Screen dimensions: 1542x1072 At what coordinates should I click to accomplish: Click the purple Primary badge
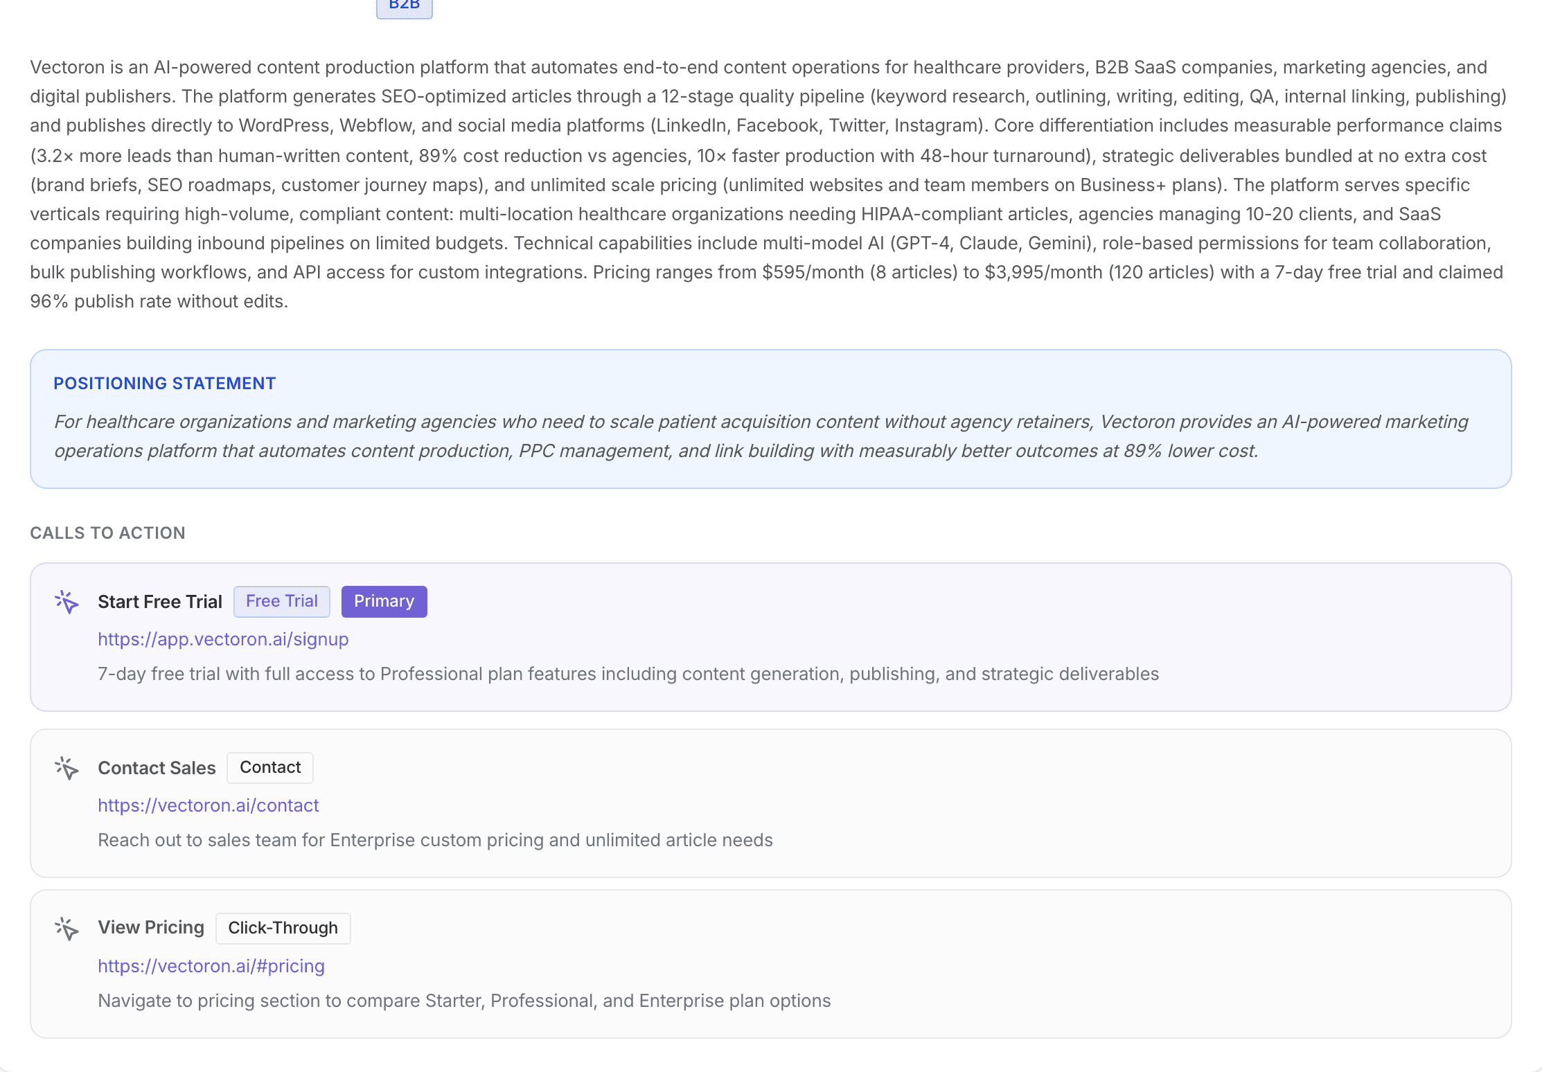[384, 601]
